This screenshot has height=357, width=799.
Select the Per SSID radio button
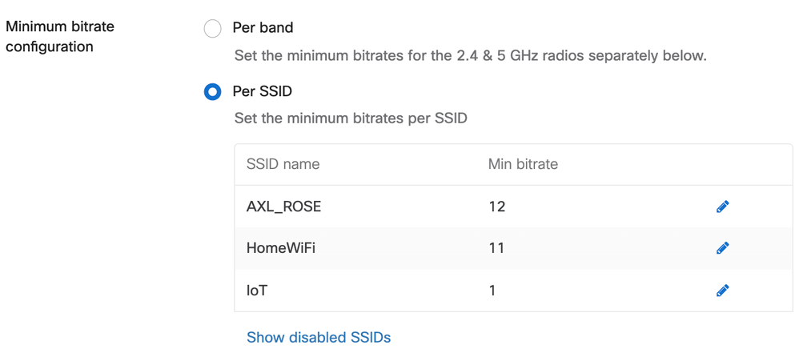[212, 92]
